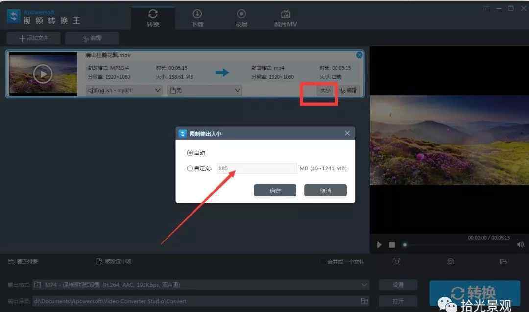Click the 确定 button in the dialog

275,191
